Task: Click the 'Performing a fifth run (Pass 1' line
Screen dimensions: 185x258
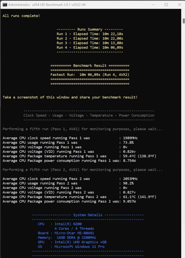Action: pyautogui.click(x=82, y=129)
